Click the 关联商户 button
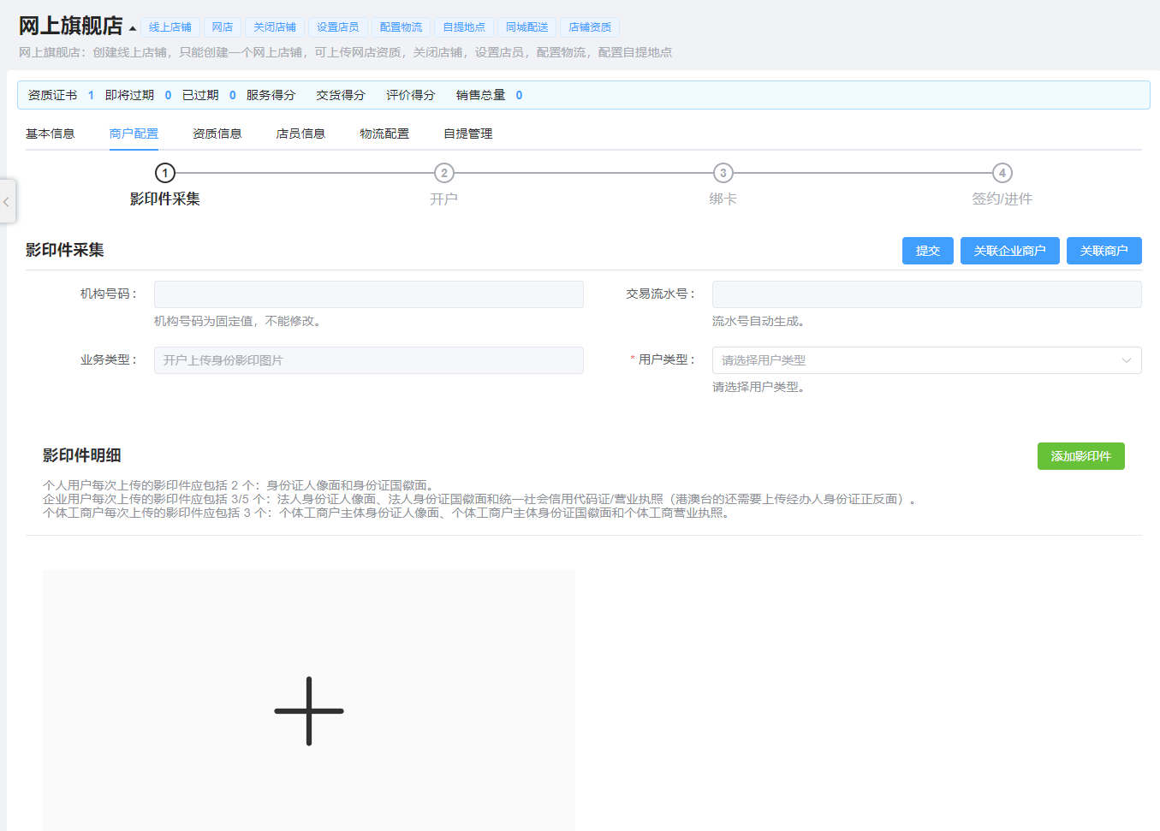1160x831 pixels. point(1103,251)
